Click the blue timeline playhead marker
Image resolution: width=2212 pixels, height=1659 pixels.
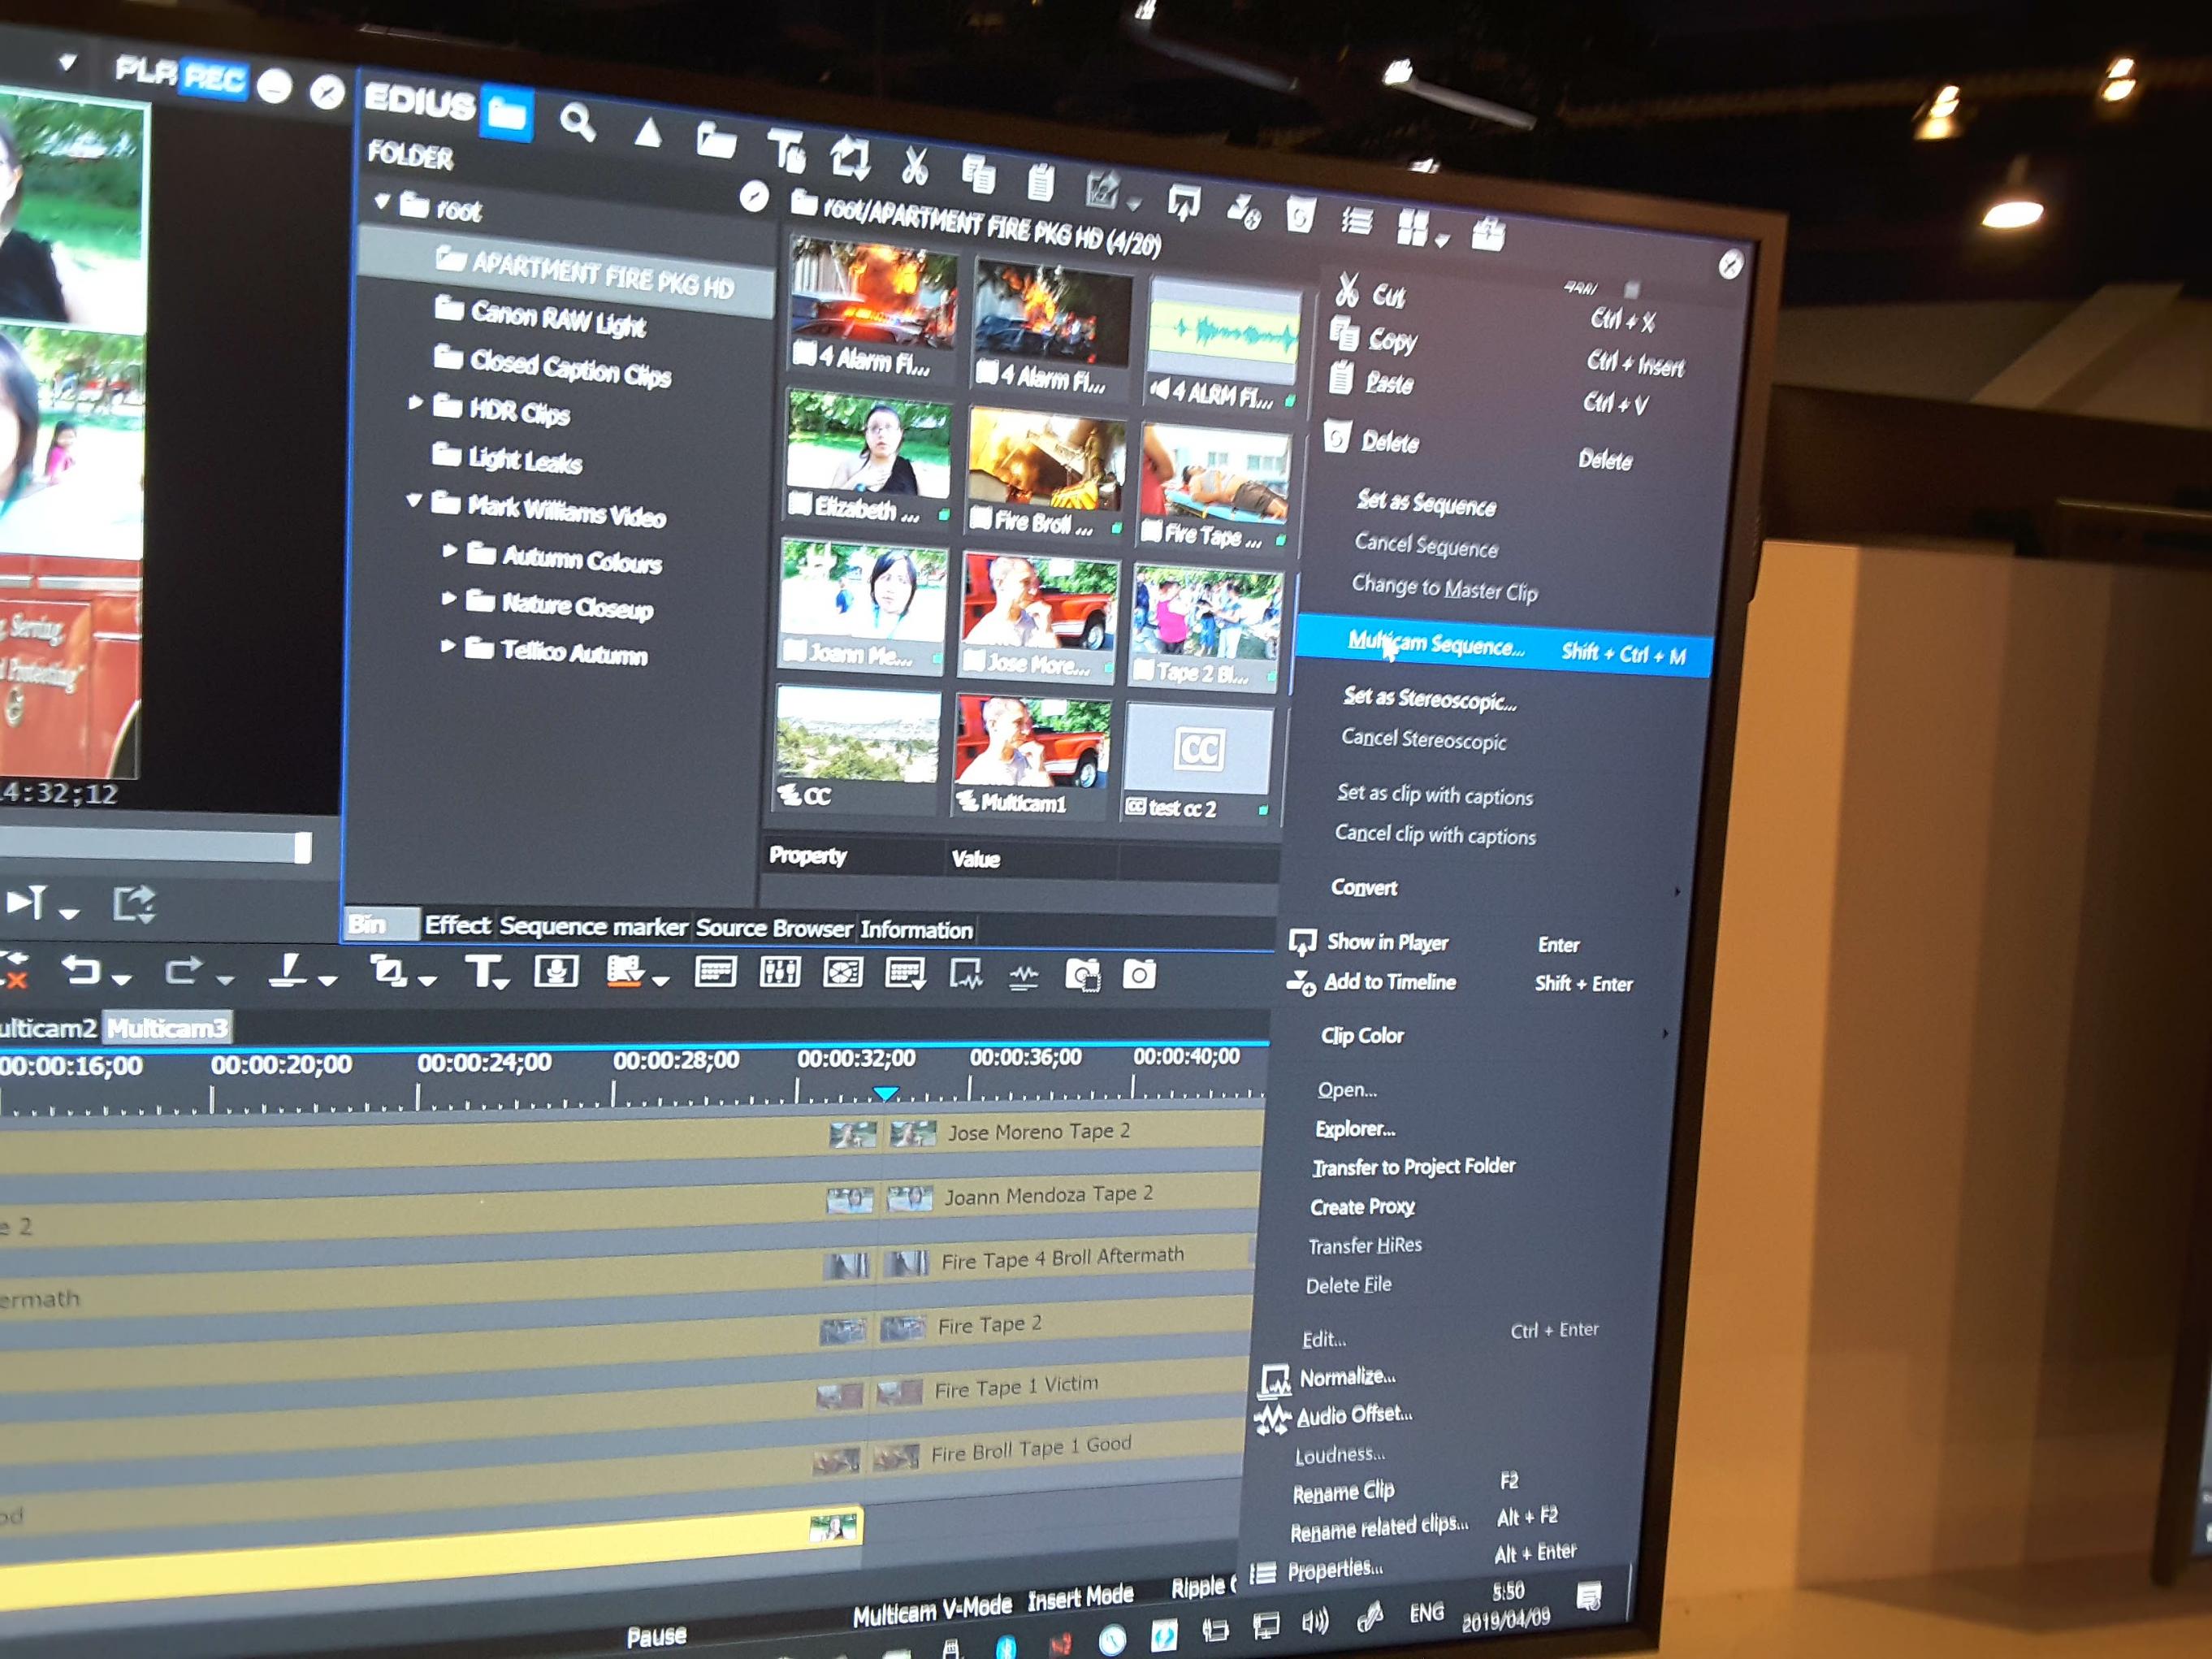pos(885,1093)
